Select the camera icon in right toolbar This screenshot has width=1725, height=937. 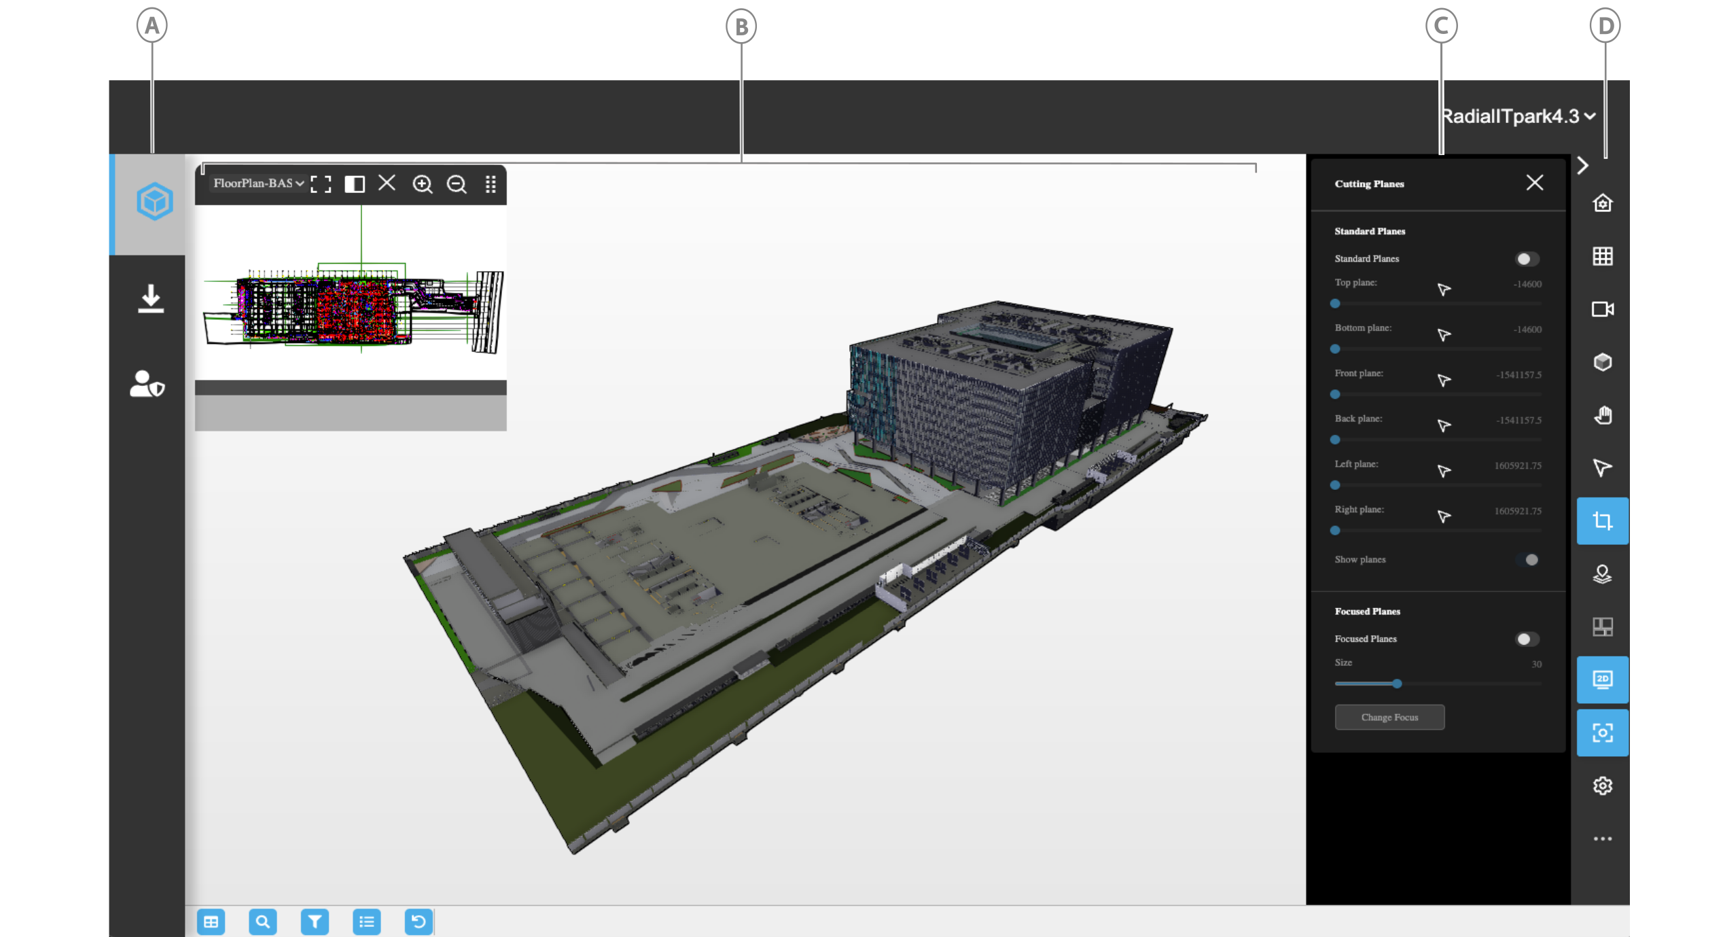point(1602,309)
